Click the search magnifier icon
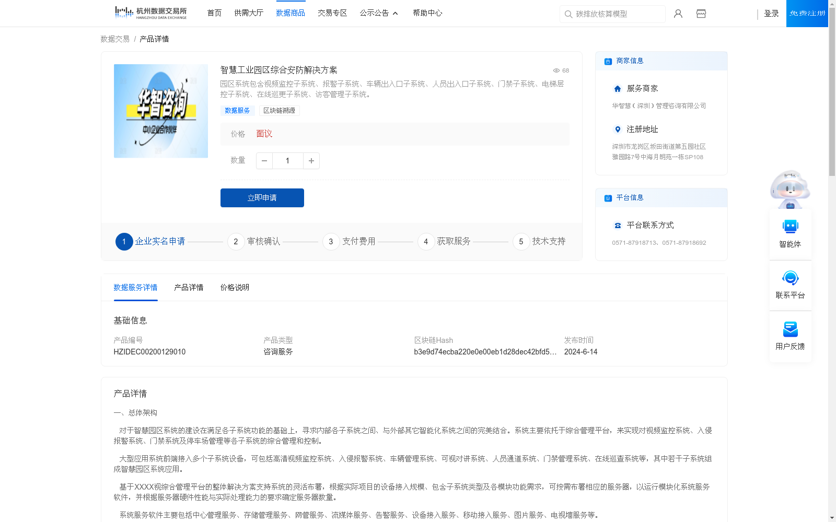The image size is (836, 522). 568,14
